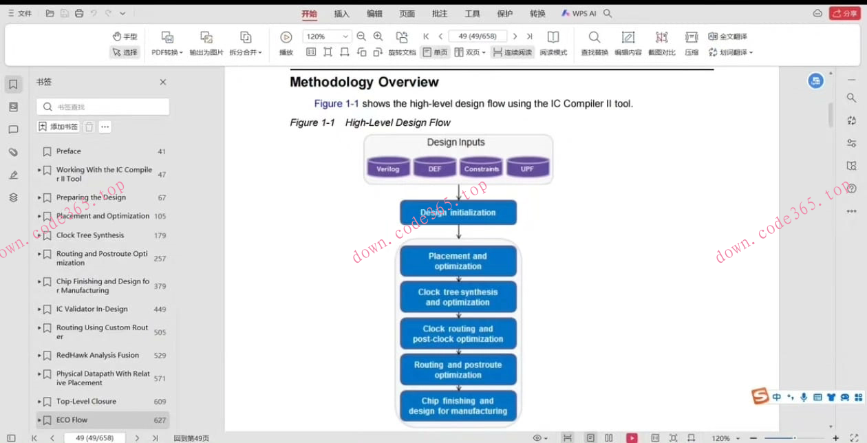
Task: Toggle Continuous Reading (连续阅读) mode
Action: point(512,52)
